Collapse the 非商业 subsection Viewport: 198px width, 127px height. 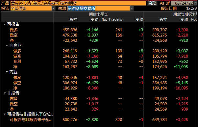tap(7, 45)
